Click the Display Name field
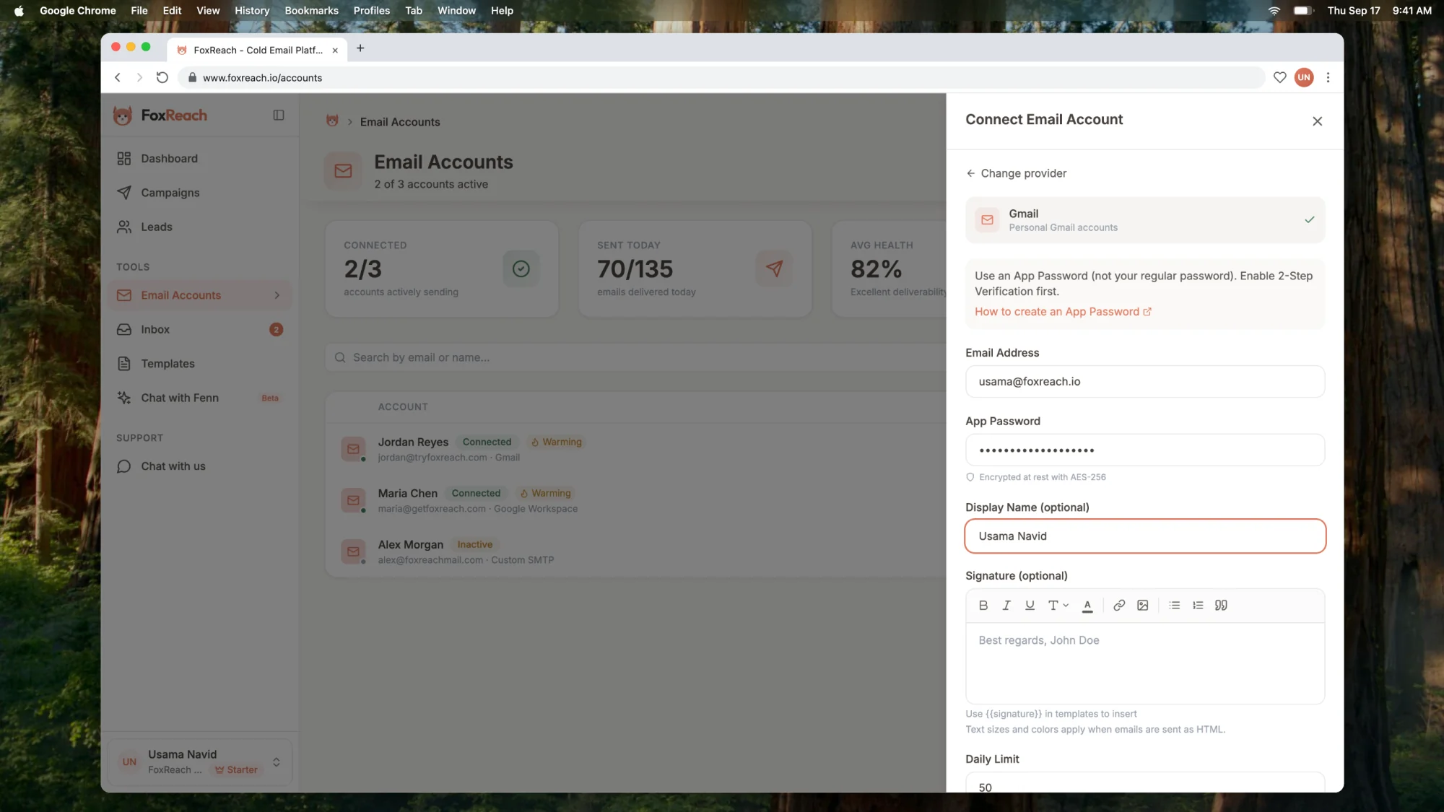Image resolution: width=1444 pixels, height=812 pixels. tap(1144, 536)
